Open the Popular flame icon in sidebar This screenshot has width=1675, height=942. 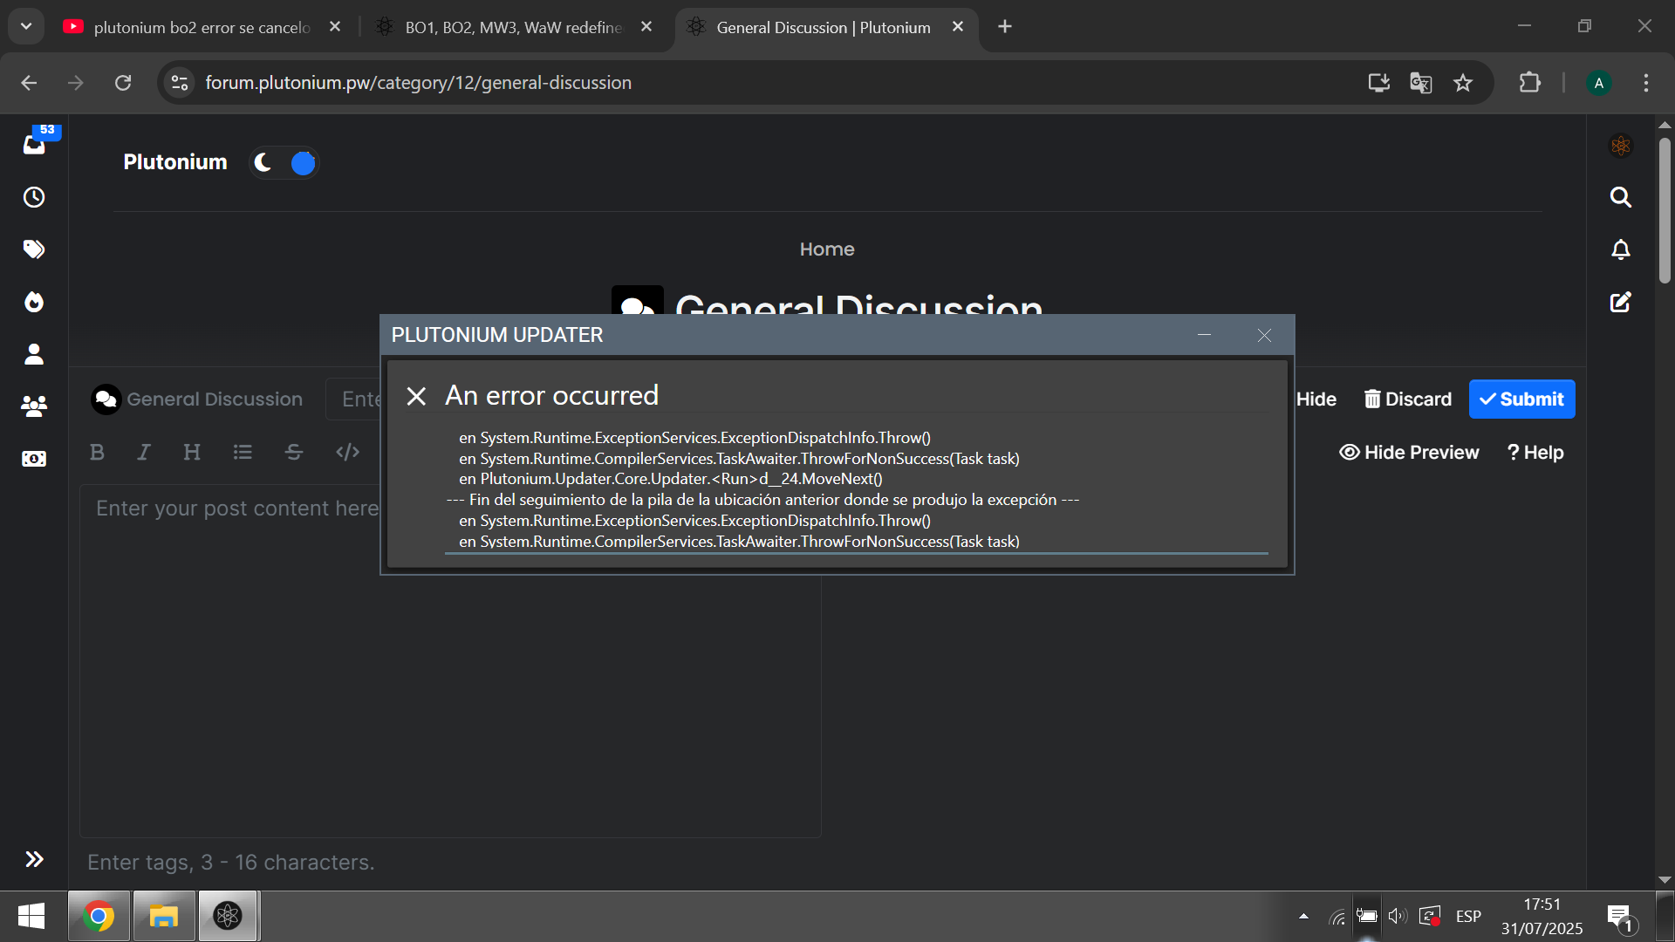pyautogui.click(x=34, y=302)
